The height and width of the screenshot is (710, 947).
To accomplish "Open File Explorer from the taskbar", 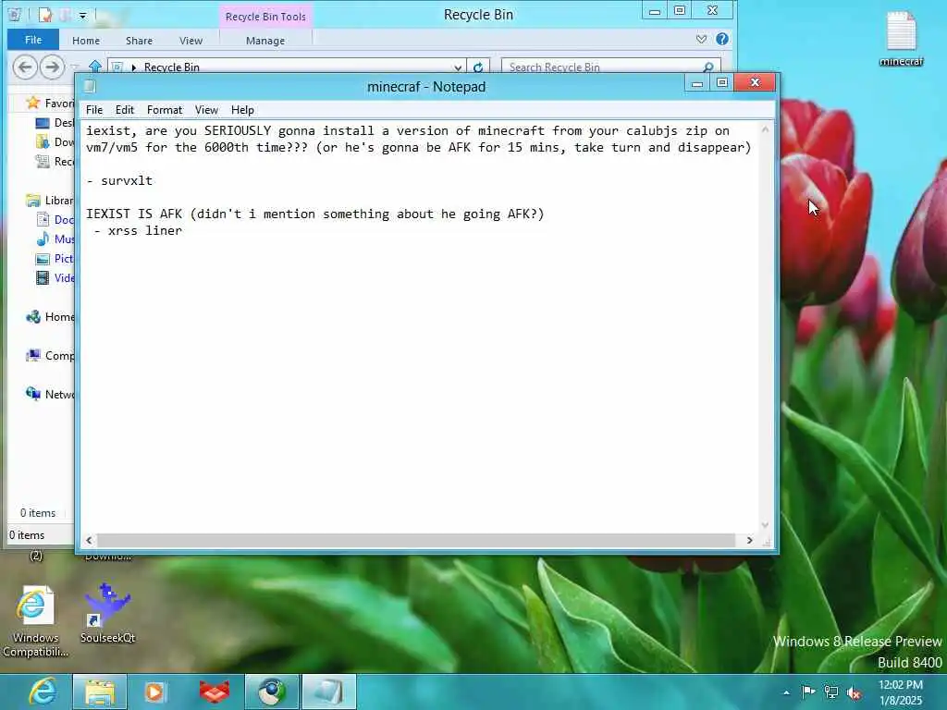I will [100, 692].
